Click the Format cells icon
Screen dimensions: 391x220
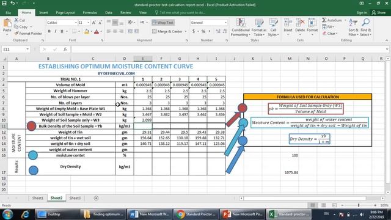312,23
